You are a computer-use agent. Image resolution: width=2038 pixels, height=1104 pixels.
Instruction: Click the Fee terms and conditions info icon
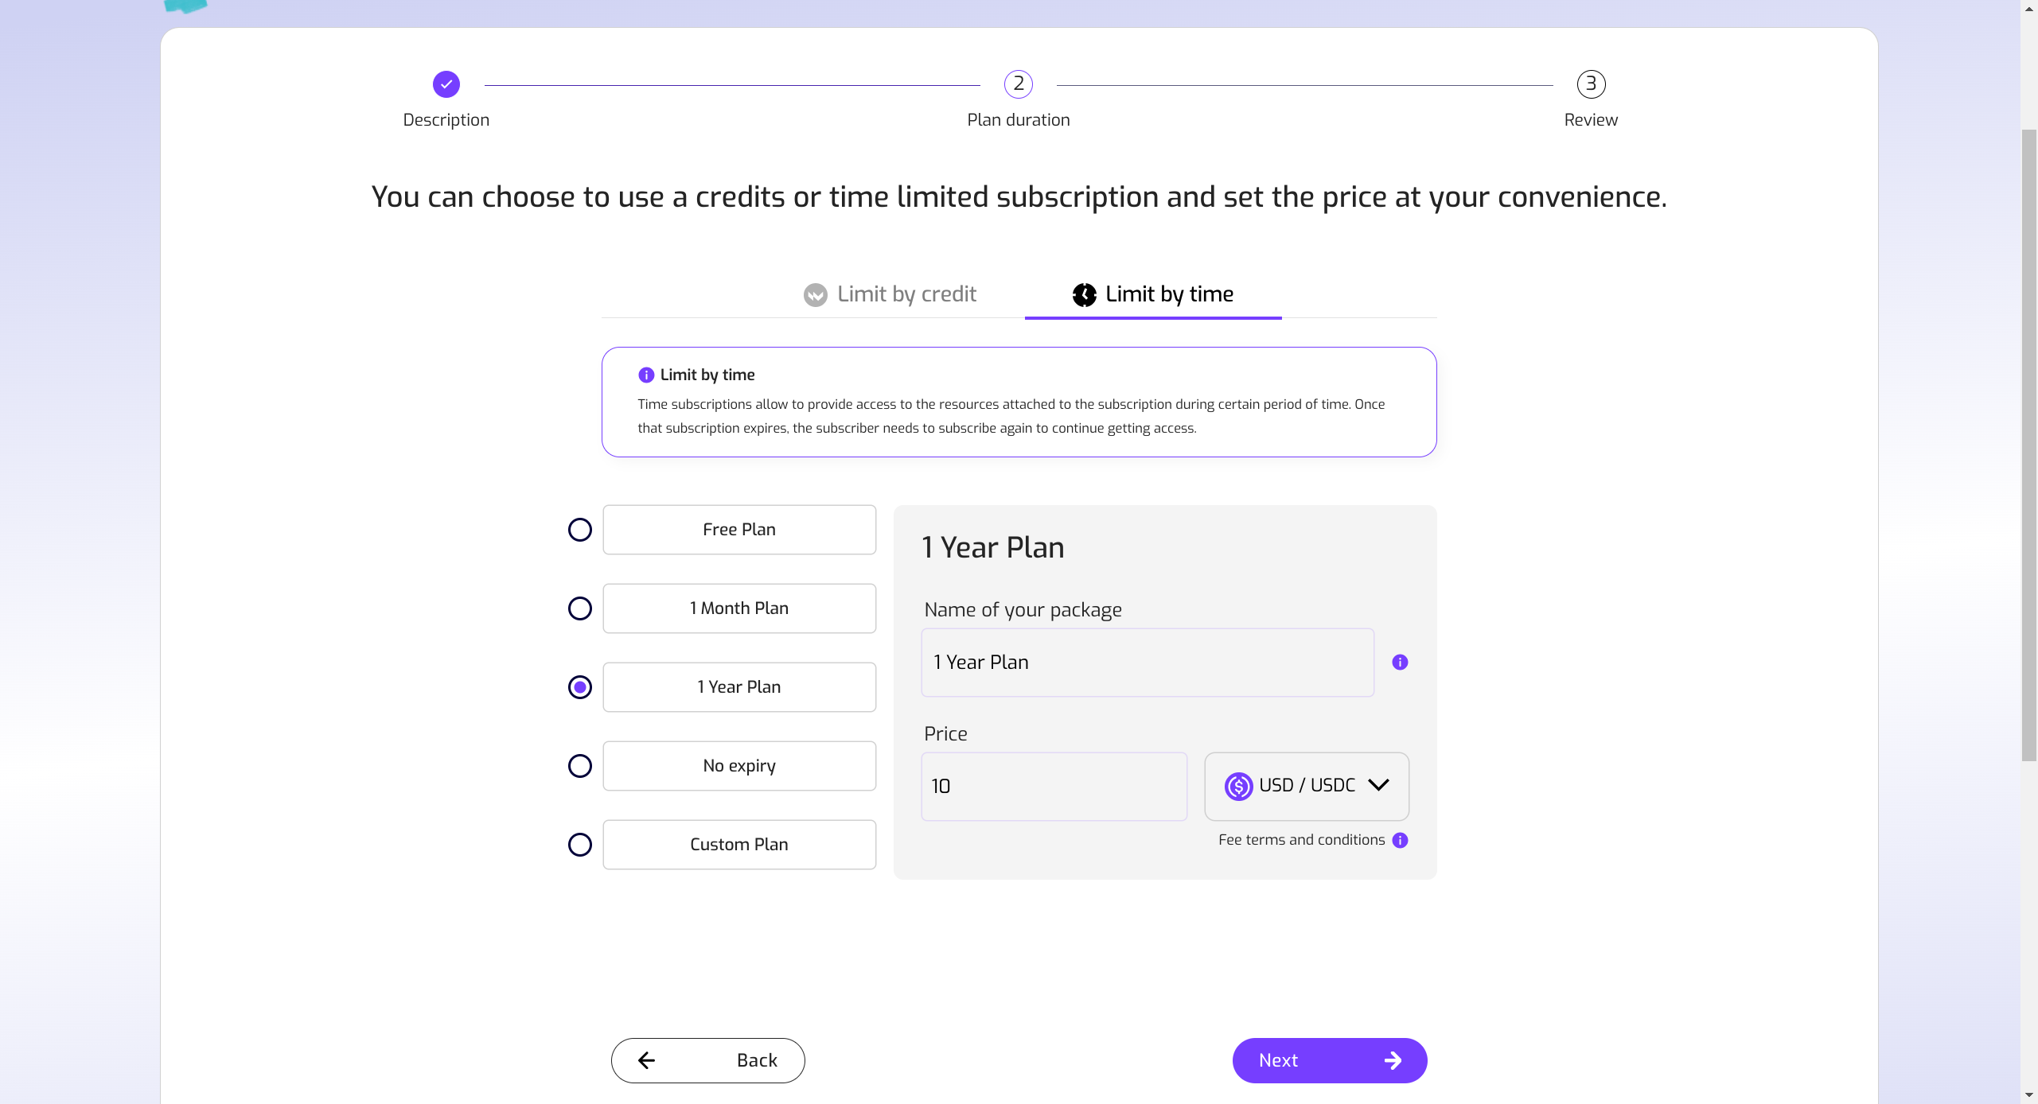1400,840
